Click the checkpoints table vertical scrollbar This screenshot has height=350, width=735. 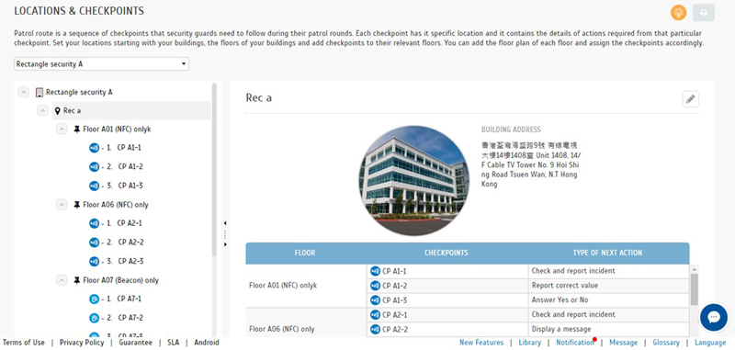pyautogui.click(x=695, y=289)
